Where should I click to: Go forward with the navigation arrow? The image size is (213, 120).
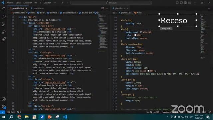(x=67, y=3)
